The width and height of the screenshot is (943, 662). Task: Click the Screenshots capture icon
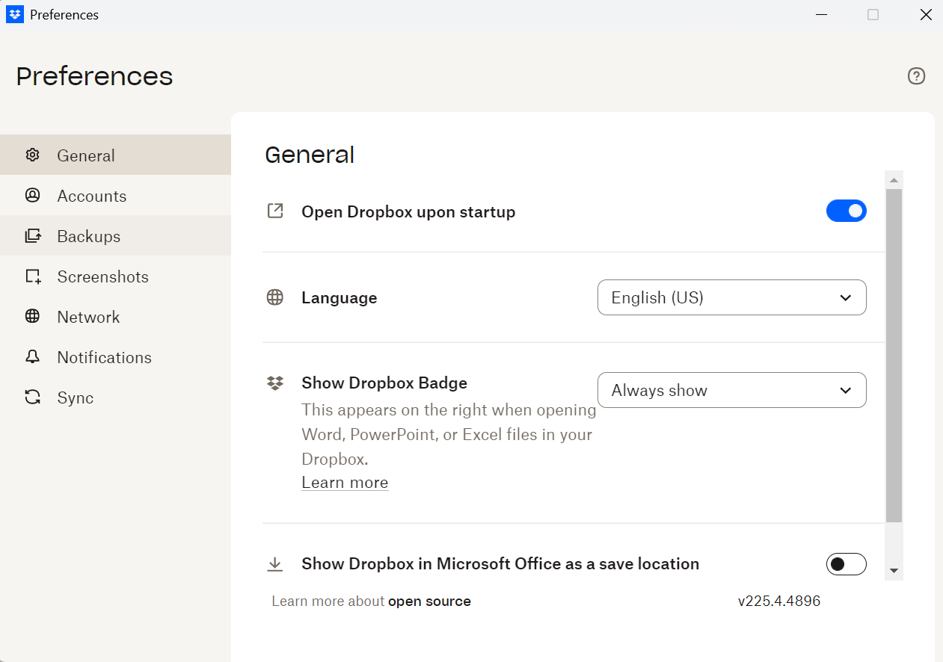click(32, 276)
